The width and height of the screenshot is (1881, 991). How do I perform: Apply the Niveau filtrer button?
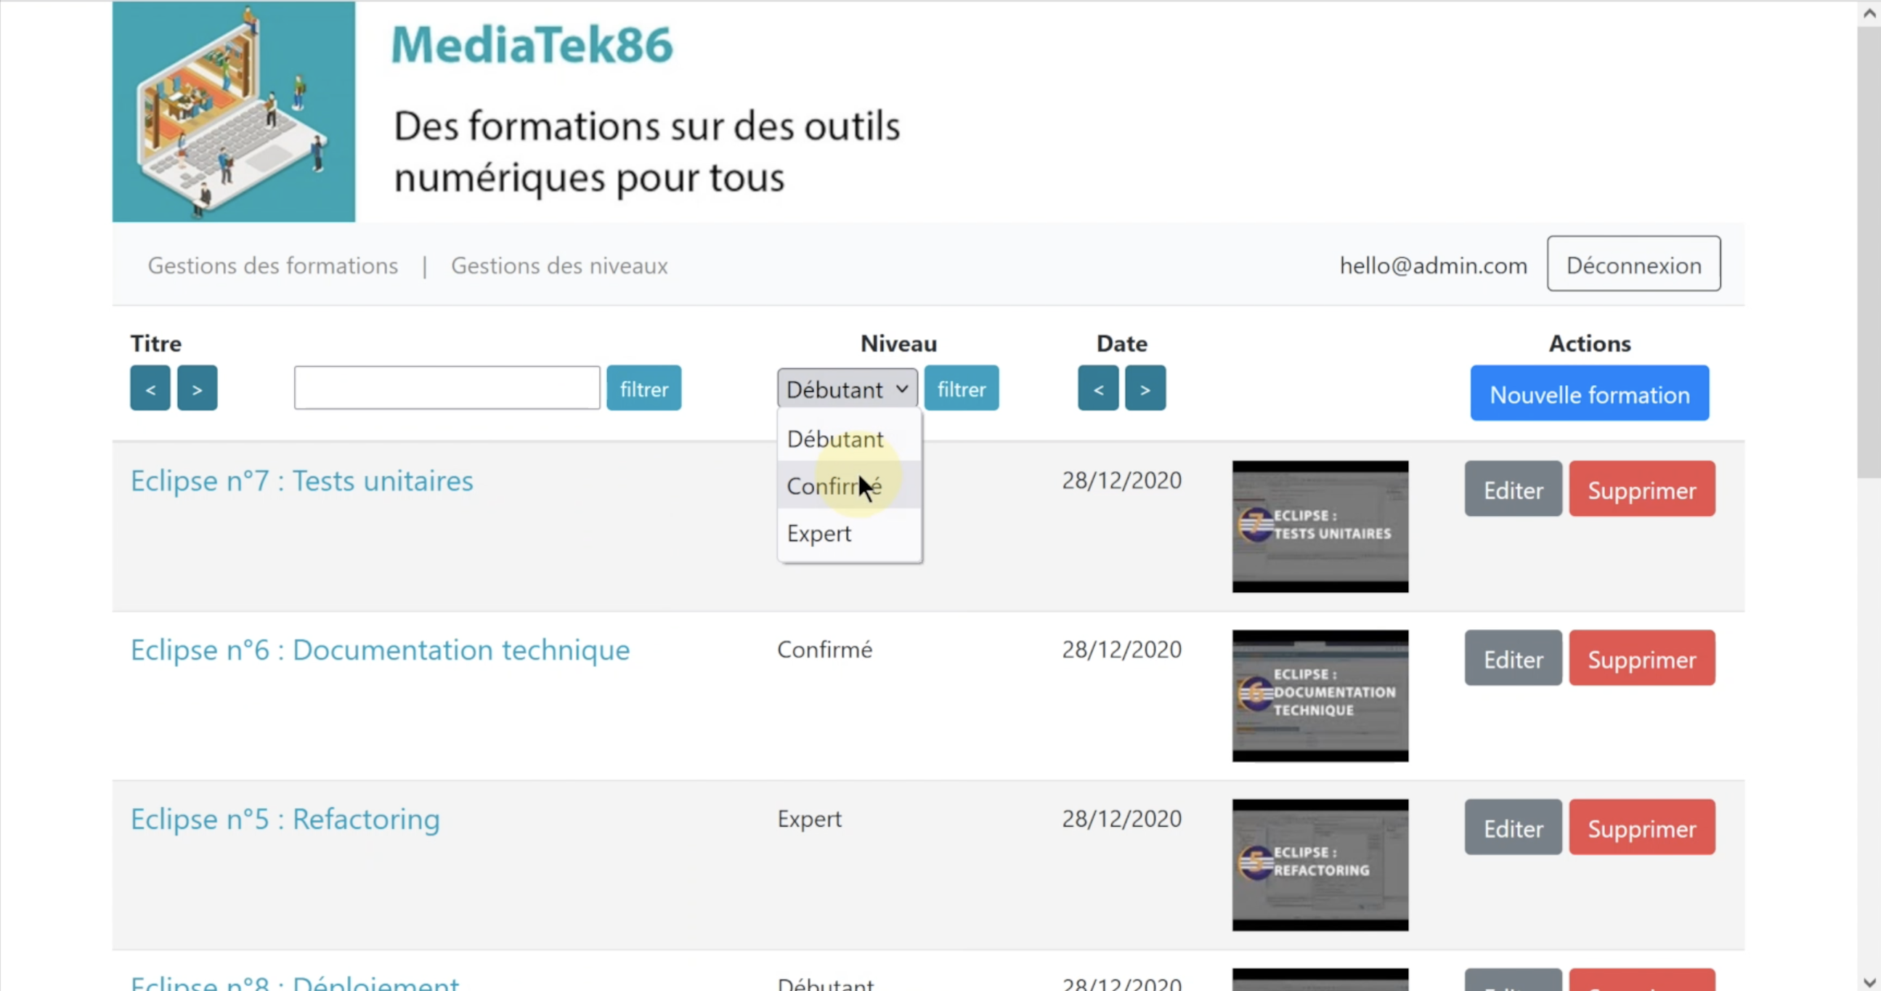[962, 388]
